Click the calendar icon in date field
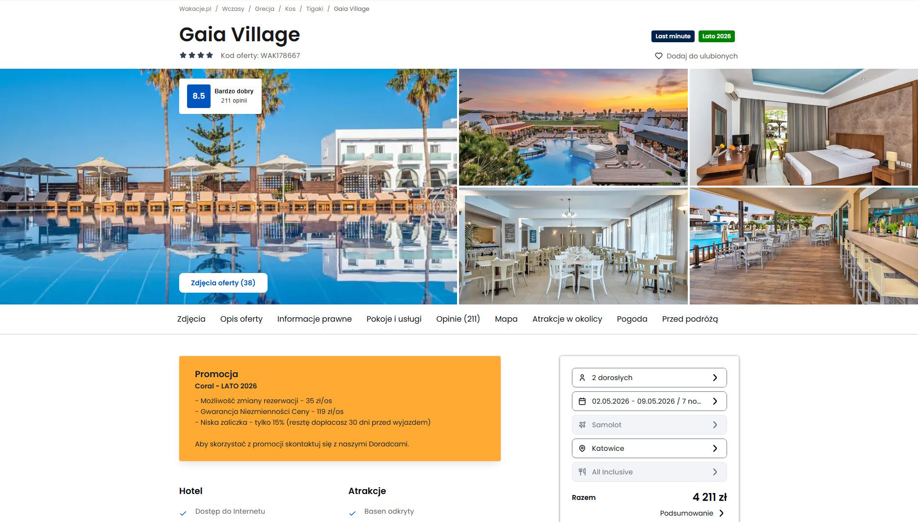The height and width of the screenshot is (522, 918). [x=582, y=401]
